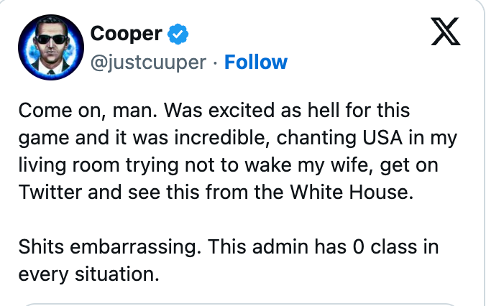This screenshot has height=306, width=486.
Task: Open the Cooper display name link
Action: (x=126, y=33)
